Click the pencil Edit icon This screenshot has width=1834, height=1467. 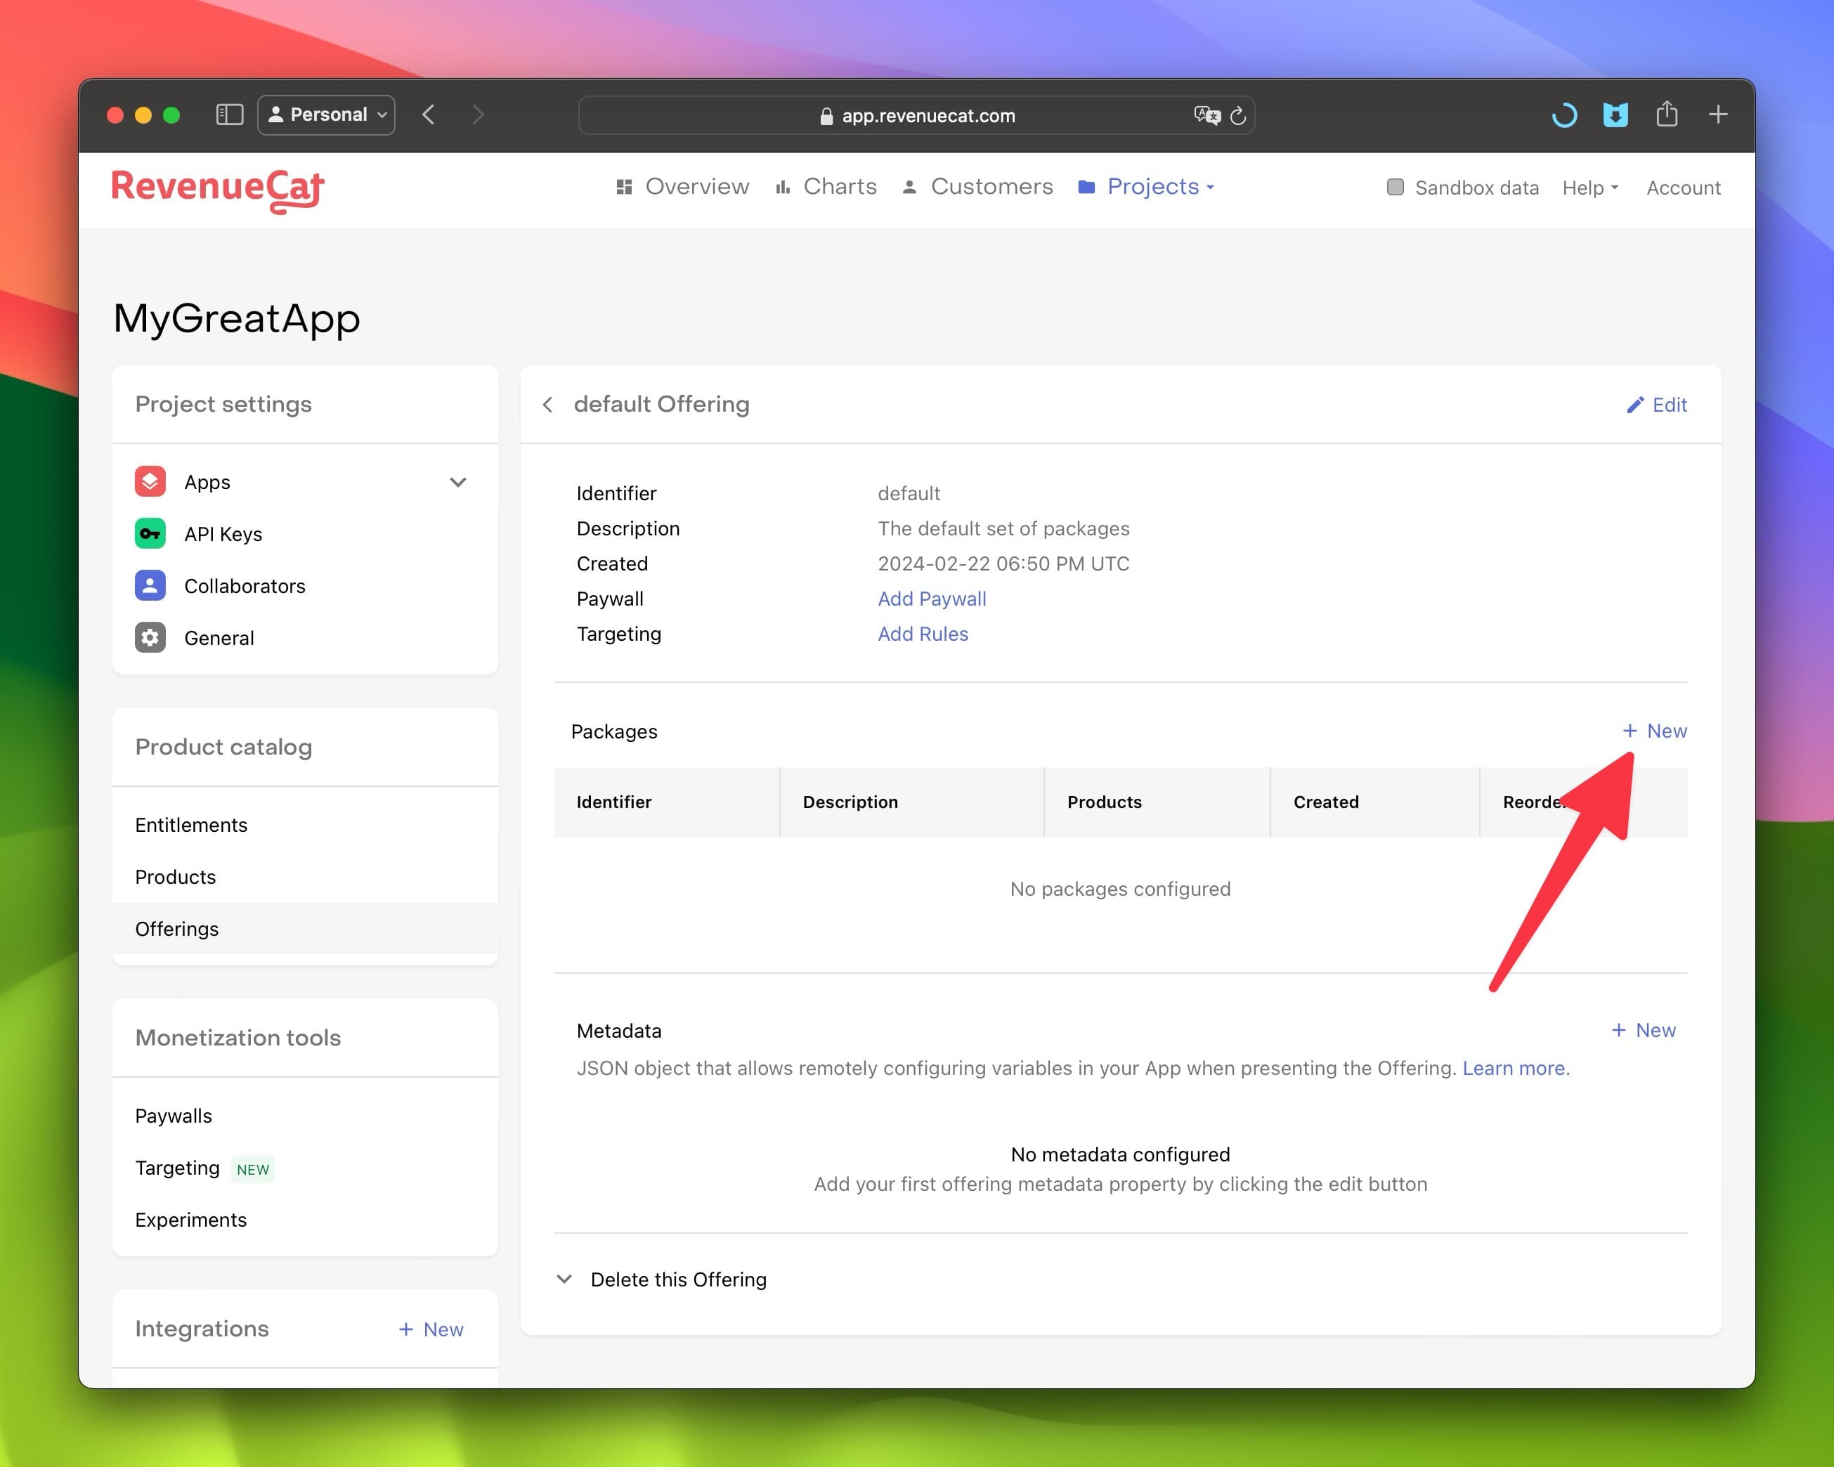coord(1635,405)
